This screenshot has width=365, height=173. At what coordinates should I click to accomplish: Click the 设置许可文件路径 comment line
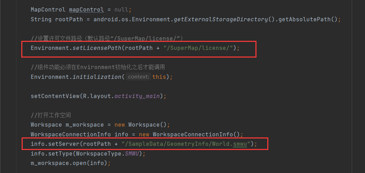107,38
